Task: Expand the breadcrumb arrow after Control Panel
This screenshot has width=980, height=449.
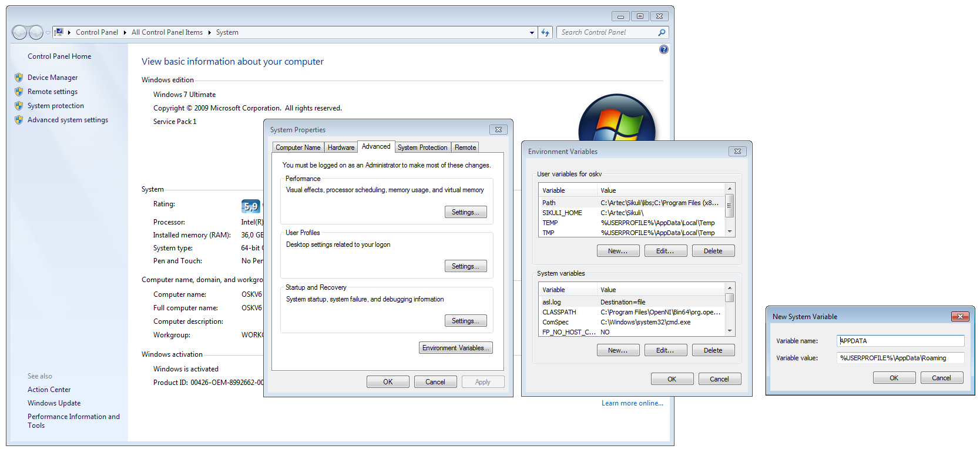Action: (125, 33)
